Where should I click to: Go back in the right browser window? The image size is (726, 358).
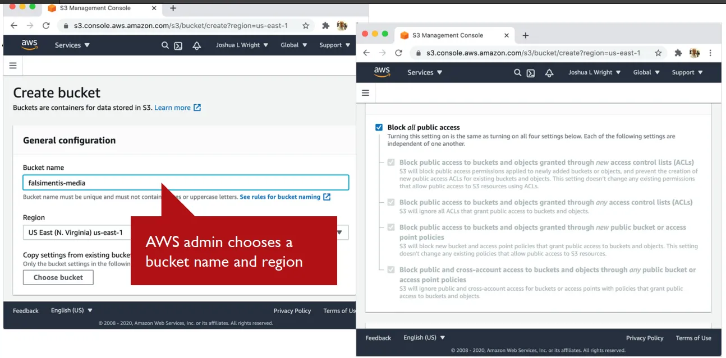point(366,53)
